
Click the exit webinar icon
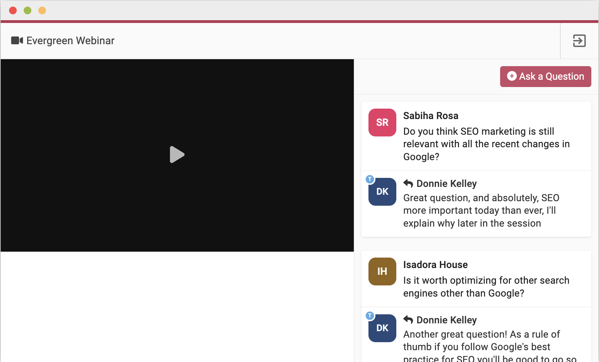(x=579, y=41)
